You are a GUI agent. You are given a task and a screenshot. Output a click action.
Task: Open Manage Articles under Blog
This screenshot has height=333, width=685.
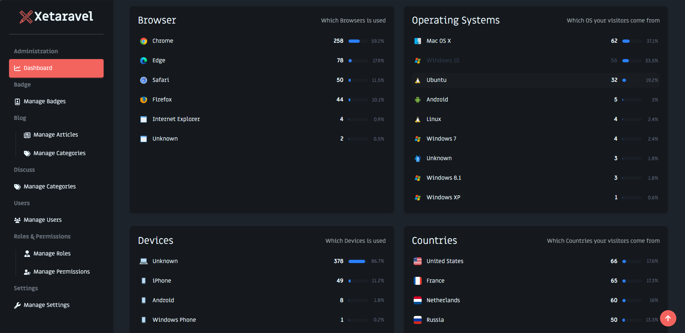pyautogui.click(x=55, y=134)
